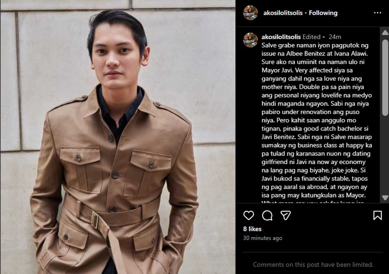389x274 pixels.
Task: Open akosilolitsolis profile picture in header
Action: point(250,13)
